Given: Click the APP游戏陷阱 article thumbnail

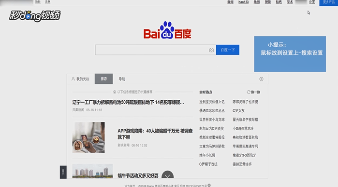Looking at the screenshot, I should pos(88,137).
